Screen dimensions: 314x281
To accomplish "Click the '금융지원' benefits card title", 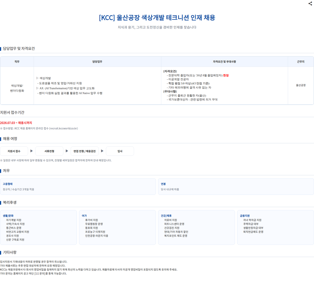I will pyautogui.click(x=245, y=216).
